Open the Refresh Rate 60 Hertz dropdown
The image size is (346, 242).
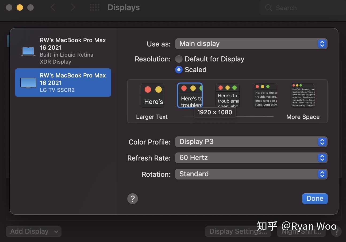(x=251, y=158)
